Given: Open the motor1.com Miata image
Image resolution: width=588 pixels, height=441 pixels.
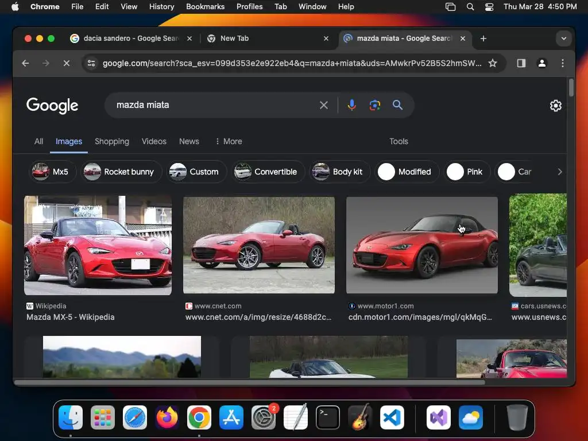Looking at the screenshot, I should coord(422,245).
